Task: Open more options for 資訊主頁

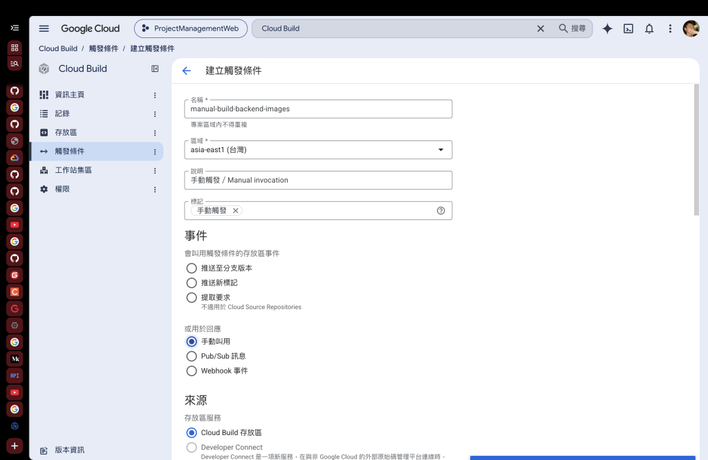Action: (155, 95)
